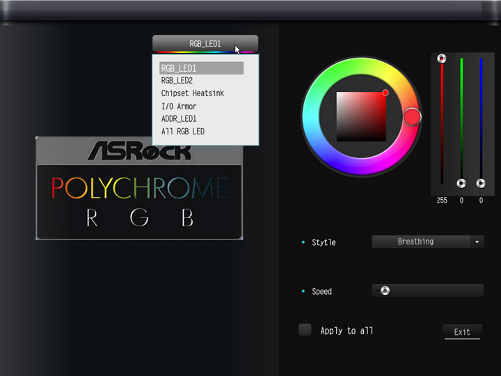Open the RGB_LED1 zone selector dropdown
This screenshot has width=501, height=376.
click(205, 43)
